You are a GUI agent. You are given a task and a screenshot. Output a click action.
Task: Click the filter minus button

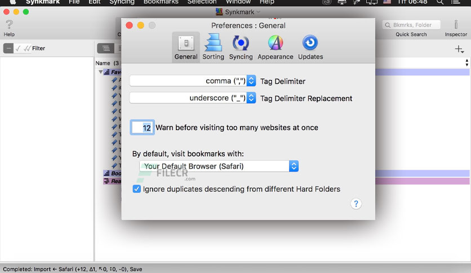(8, 48)
